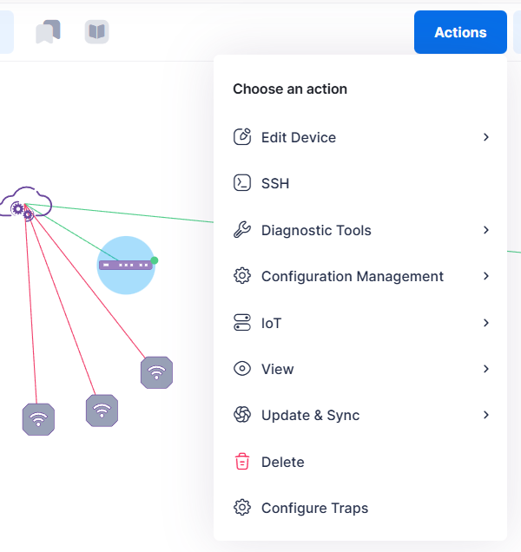
Task: Expand the Diagnostic Tools submenu arrow
Action: point(486,230)
